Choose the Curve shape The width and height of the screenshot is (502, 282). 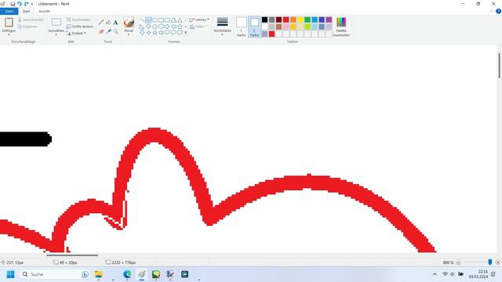click(148, 20)
